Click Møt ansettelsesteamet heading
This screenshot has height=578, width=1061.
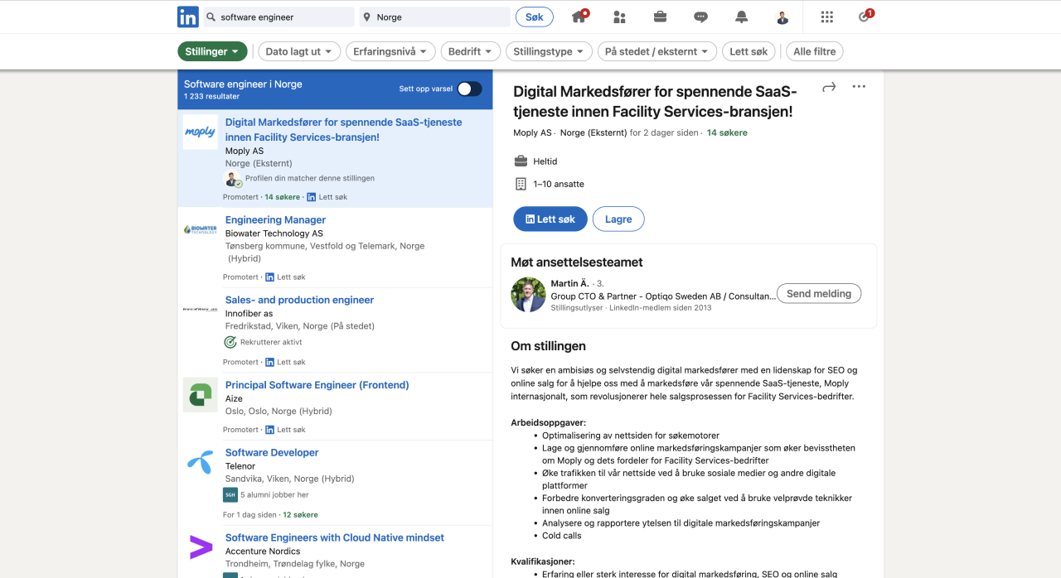[577, 263]
